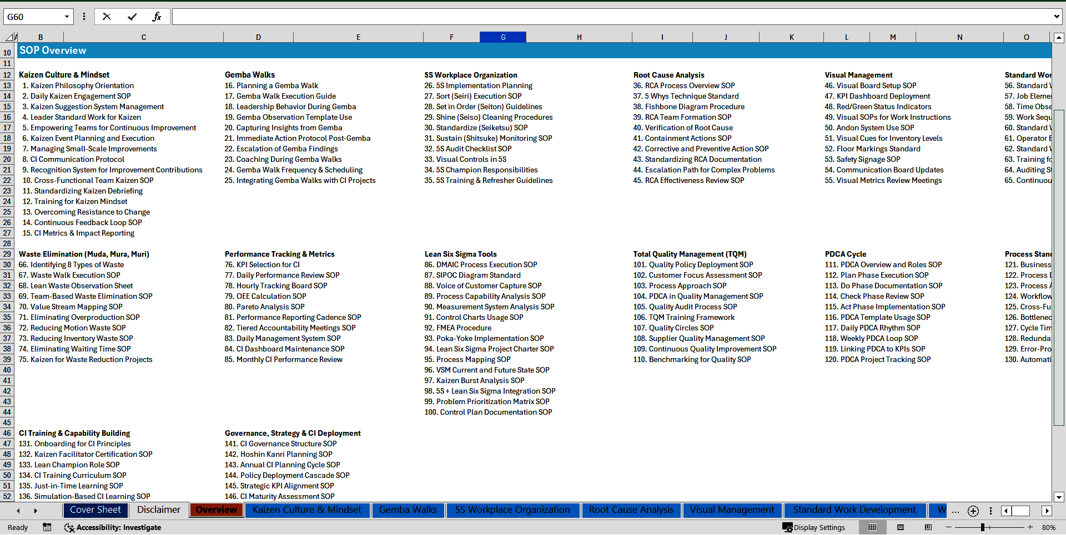This screenshot has width=1066, height=535.
Task: Click the zoom in plus icon
Action: (1030, 527)
